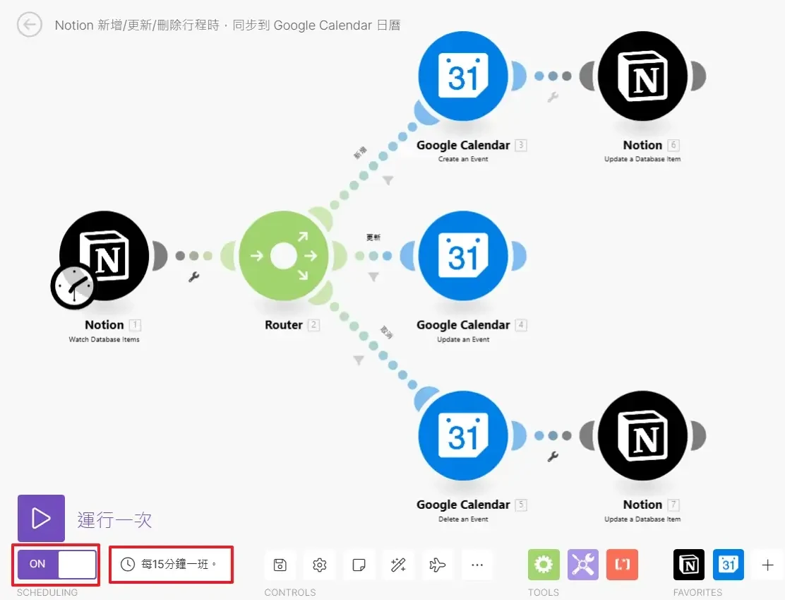The height and width of the screenshot is (600, 785).
Task: Open orange Text parser tools icon
Action: (622, 565)
